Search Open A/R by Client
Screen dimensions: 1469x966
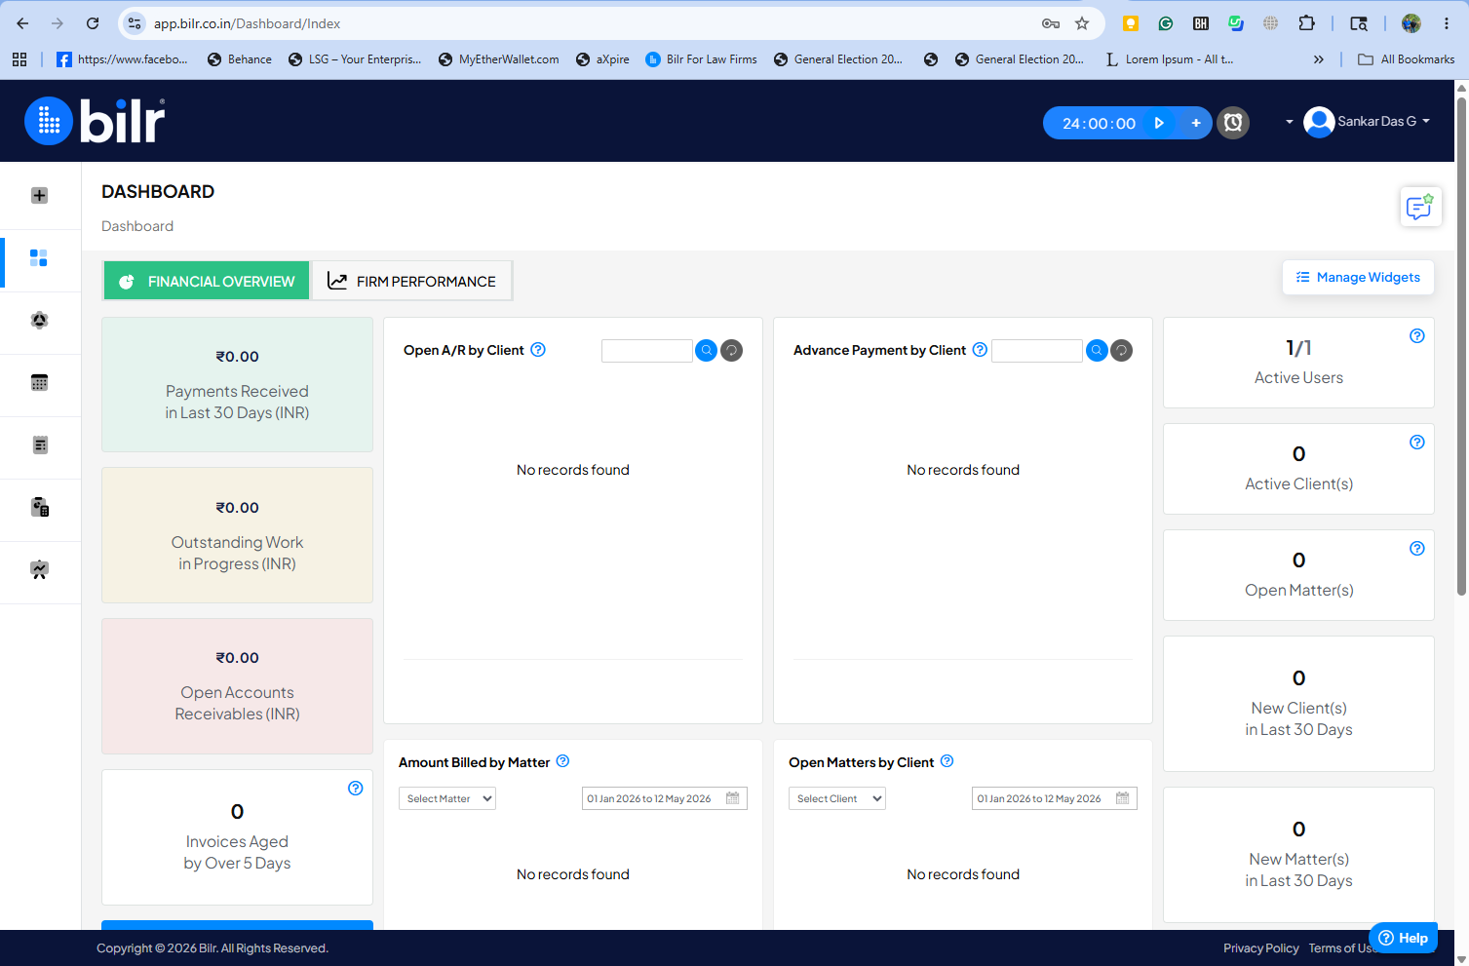[x=707, y=351]
